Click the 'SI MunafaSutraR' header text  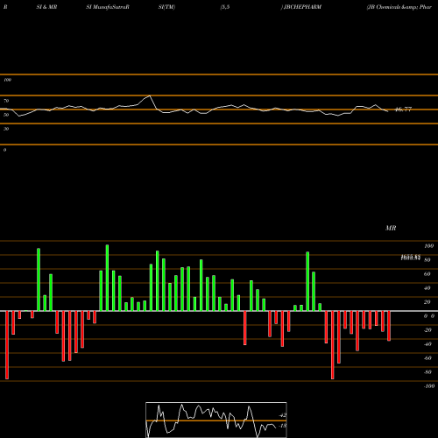click(108, 7)
